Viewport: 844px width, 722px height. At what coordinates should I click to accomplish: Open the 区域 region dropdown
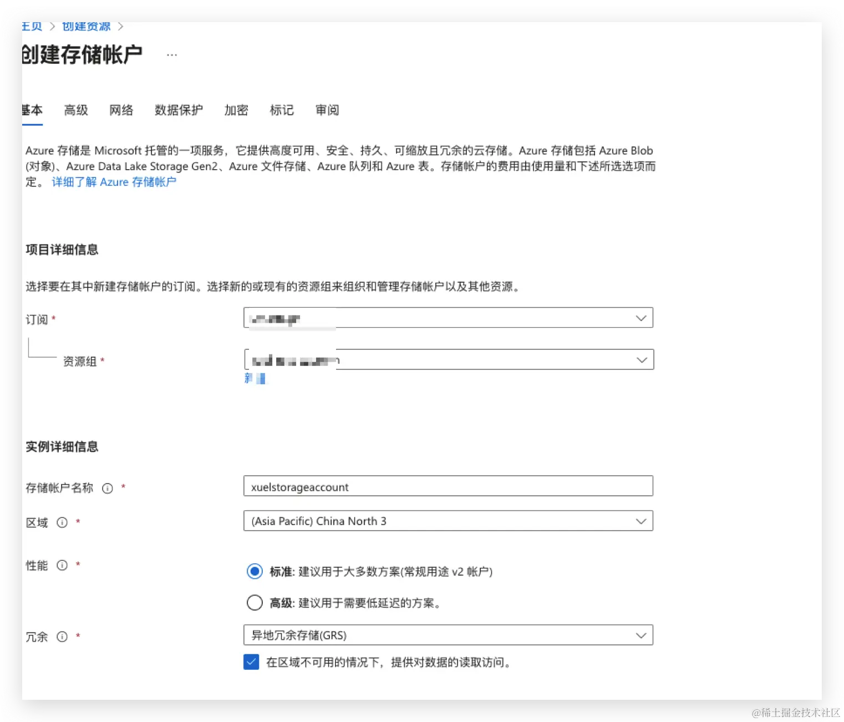click(x=448, y=521)
